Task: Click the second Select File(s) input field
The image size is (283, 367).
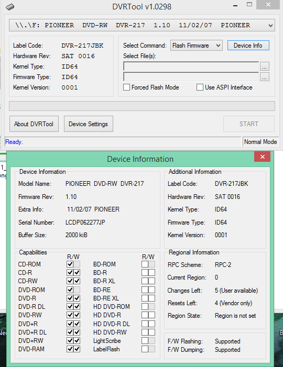Action: point(191,77)
